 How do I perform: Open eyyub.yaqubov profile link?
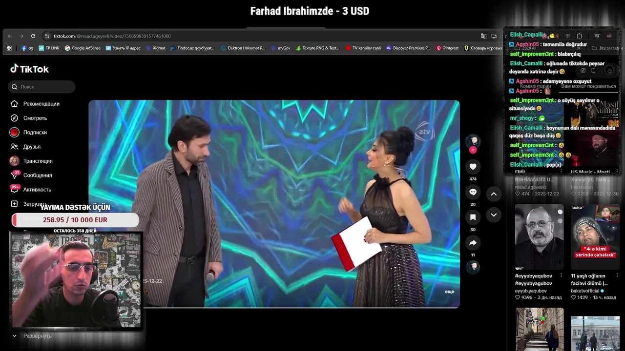[531, 291]
